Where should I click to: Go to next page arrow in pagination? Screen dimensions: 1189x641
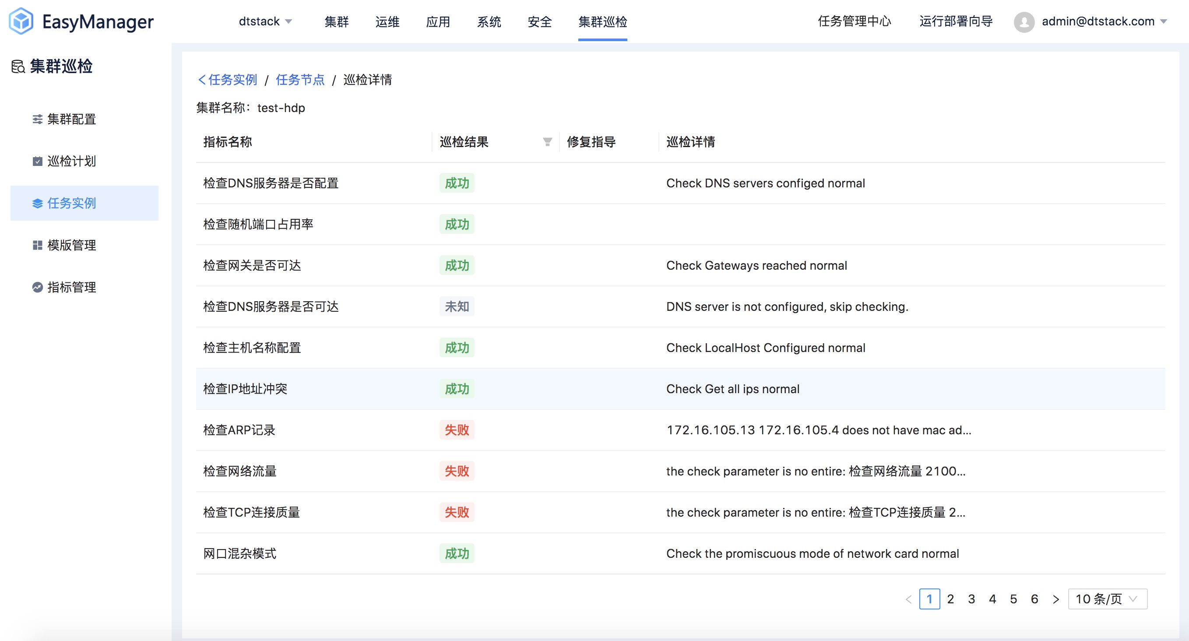[1055, 599]
